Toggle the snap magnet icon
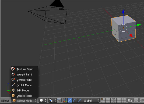 (x=142, y=101)
